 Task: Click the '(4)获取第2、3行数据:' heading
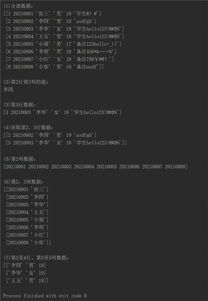[x=29, y=128]
